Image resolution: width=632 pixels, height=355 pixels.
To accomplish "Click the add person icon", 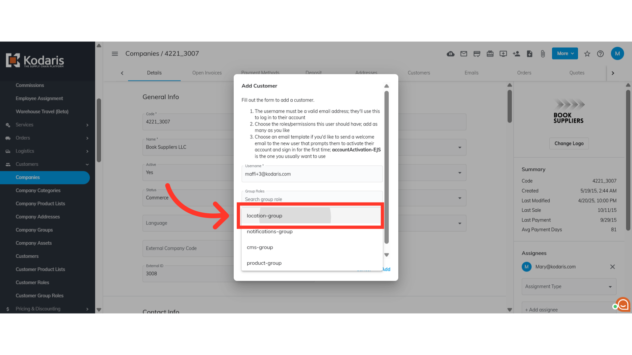I will tap(516, 54).
